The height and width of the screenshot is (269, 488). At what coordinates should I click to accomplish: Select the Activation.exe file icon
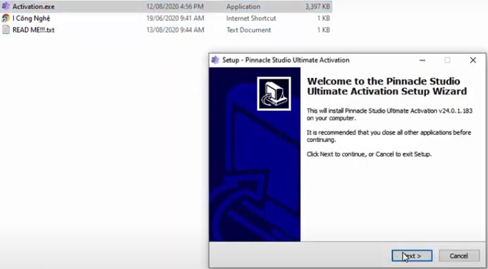[6, 7]
